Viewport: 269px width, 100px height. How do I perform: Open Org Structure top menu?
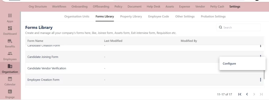(x=38, y=7)
